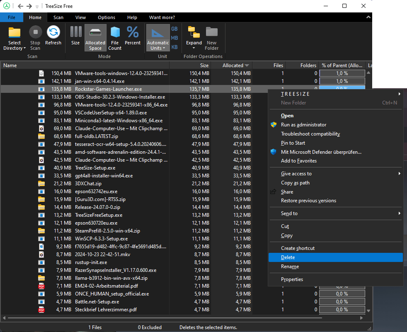Select the File Count mode icon

point(115,33)
